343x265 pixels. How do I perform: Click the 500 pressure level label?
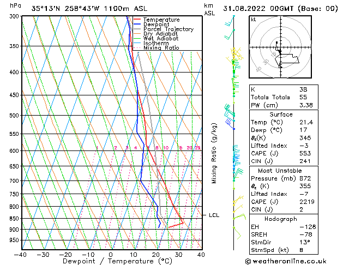(x=15, y=116)
